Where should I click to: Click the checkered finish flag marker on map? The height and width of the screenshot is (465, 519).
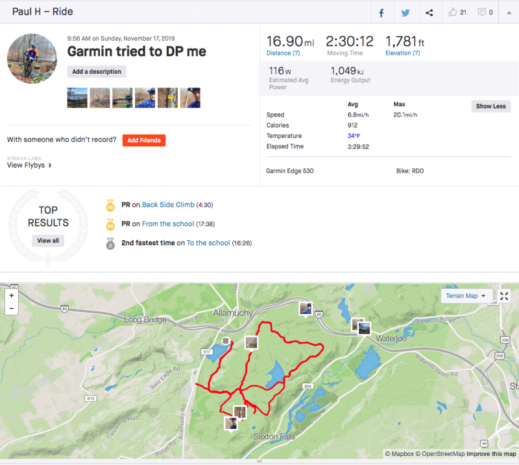click(225, 341)
